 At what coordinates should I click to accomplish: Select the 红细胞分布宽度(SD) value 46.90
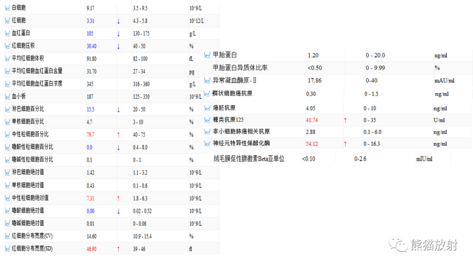[92, 249]
